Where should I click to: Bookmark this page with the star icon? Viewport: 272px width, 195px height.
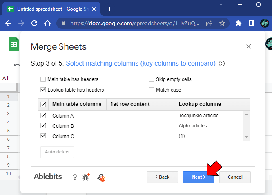(222, 23)
